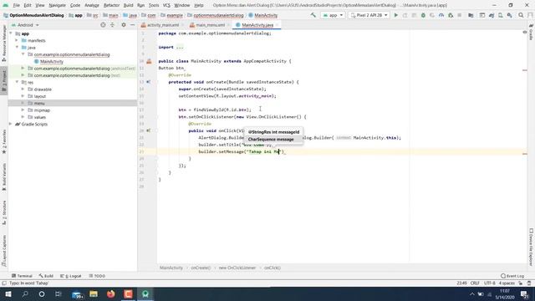This screenshot has height=301, width=535.
Task: Click the Android Studio taskbar icon
Action: coord(145,293)
